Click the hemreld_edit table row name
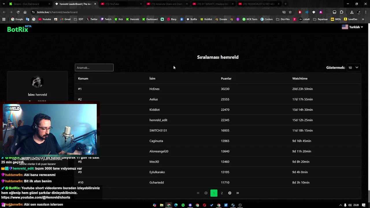Image resolution: width=370 pixels, height=208 pixels. point(158,120)
